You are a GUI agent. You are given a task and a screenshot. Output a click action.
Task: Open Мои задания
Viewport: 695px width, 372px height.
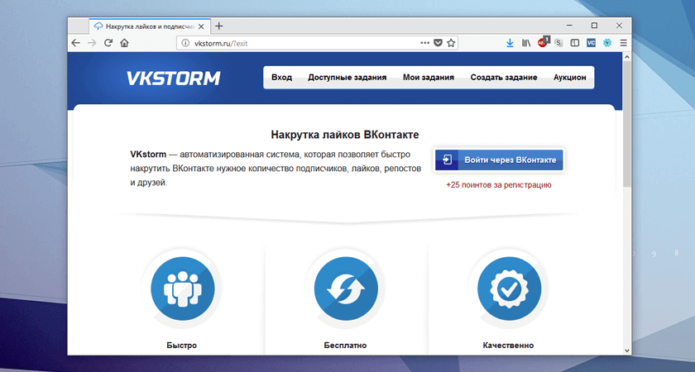point(429,78)
